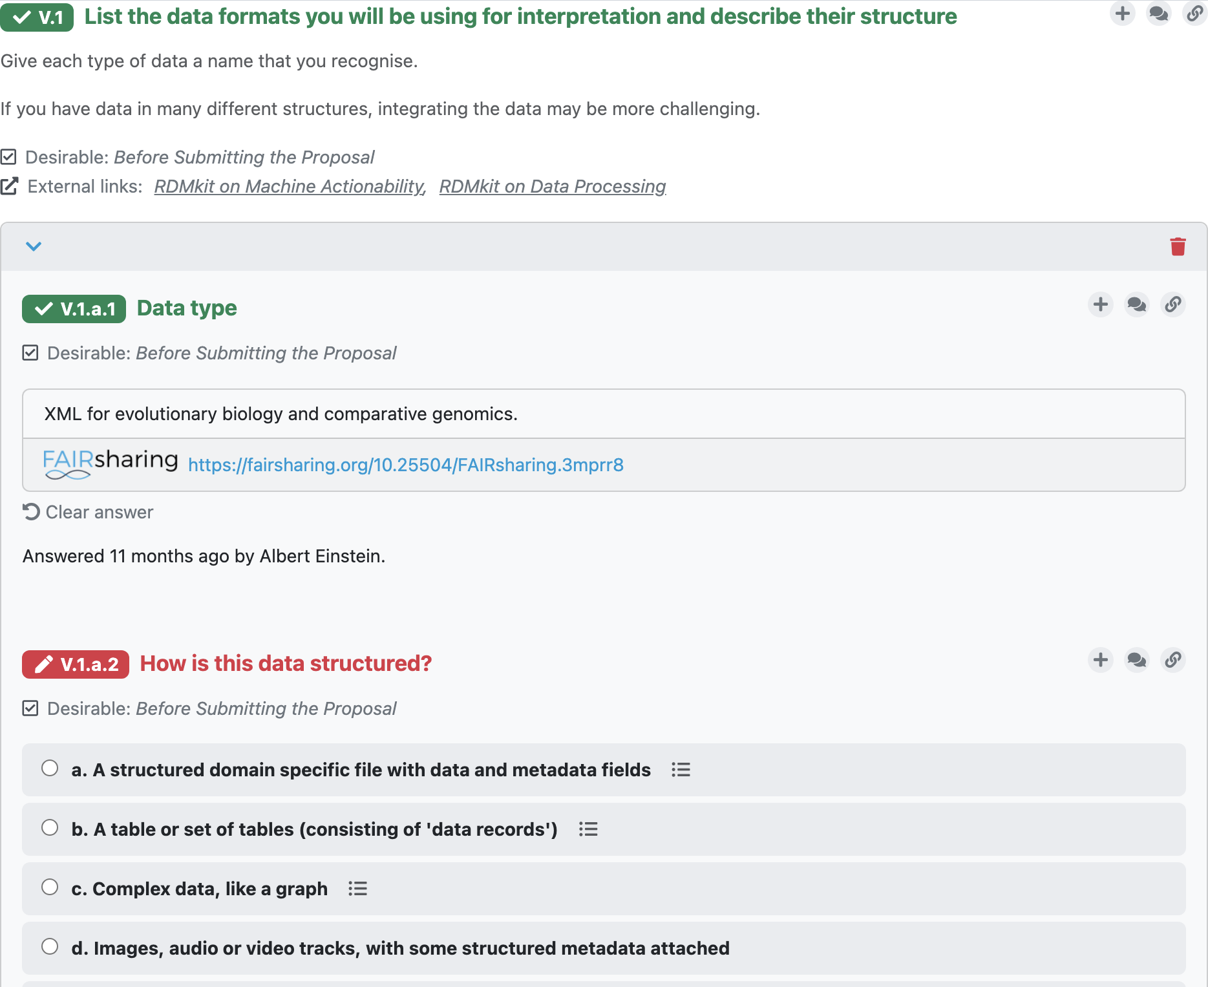
Task: Show follow-up list icon for option c
Action: click(357, 889)
